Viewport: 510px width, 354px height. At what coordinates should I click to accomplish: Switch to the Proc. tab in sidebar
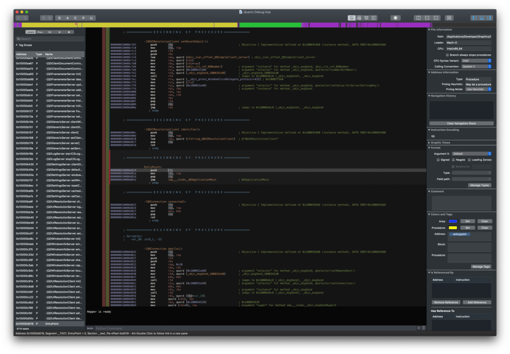click(x=41, y=32)
